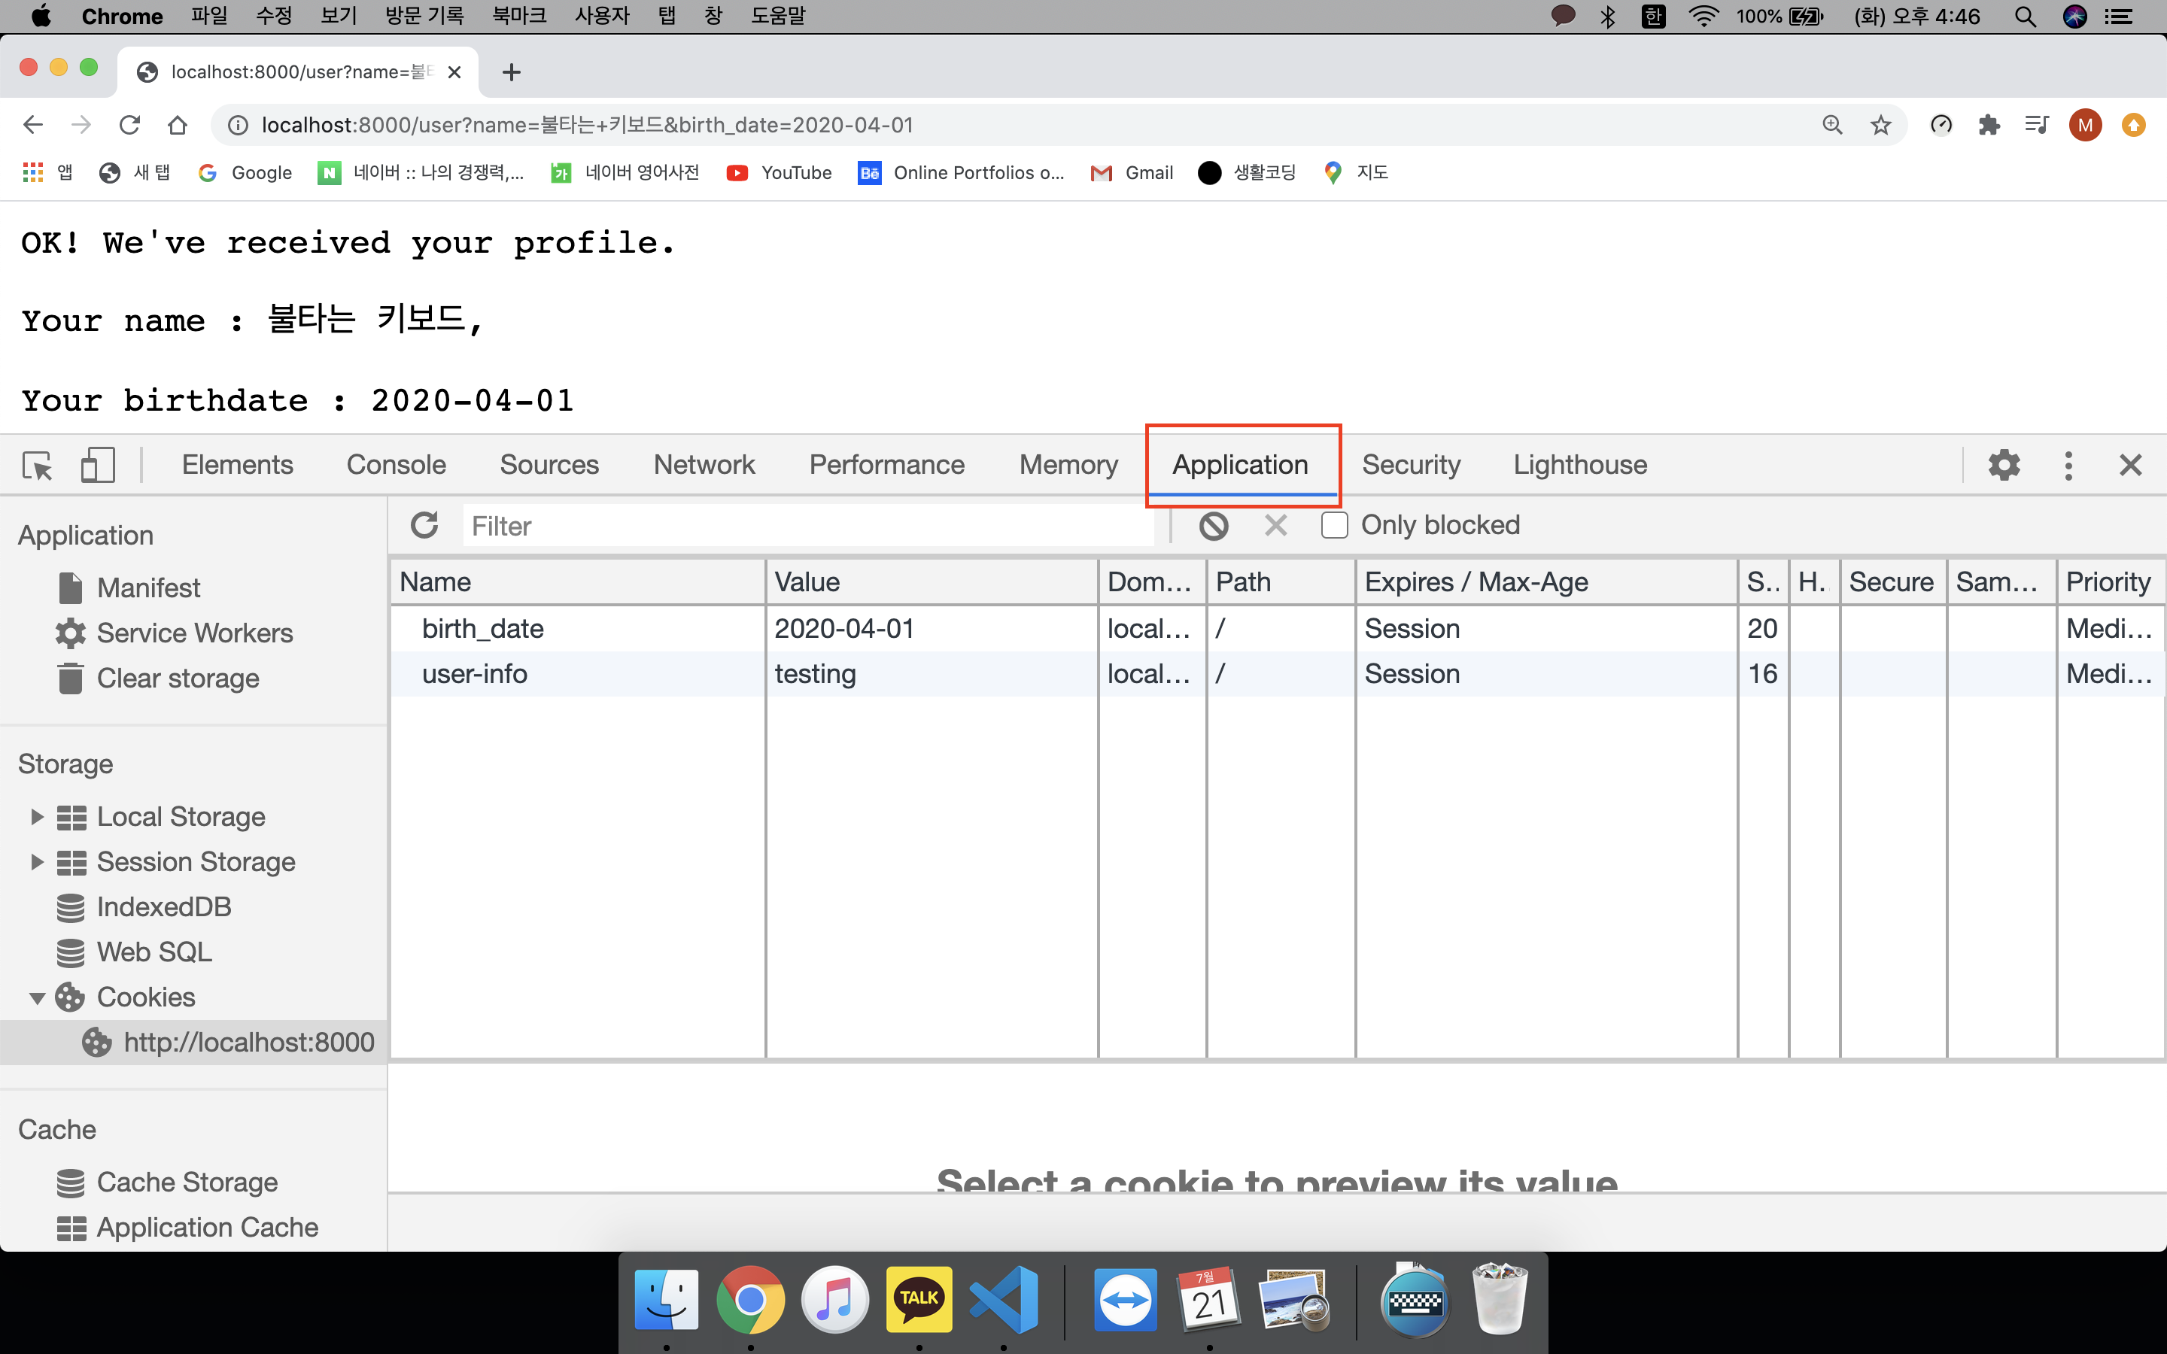Open Clear storage in the sidebar
Screen dimensions: 2167x1354
click(x=178, y=678)
